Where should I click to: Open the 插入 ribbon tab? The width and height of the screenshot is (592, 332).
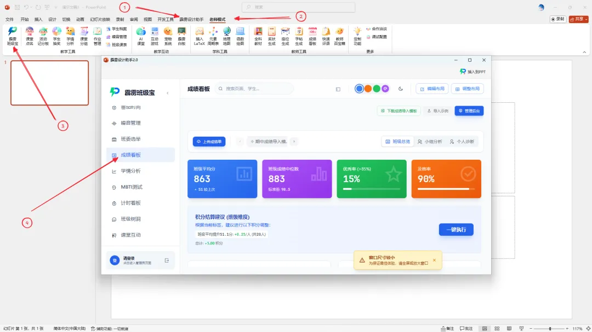pos(38,19)
